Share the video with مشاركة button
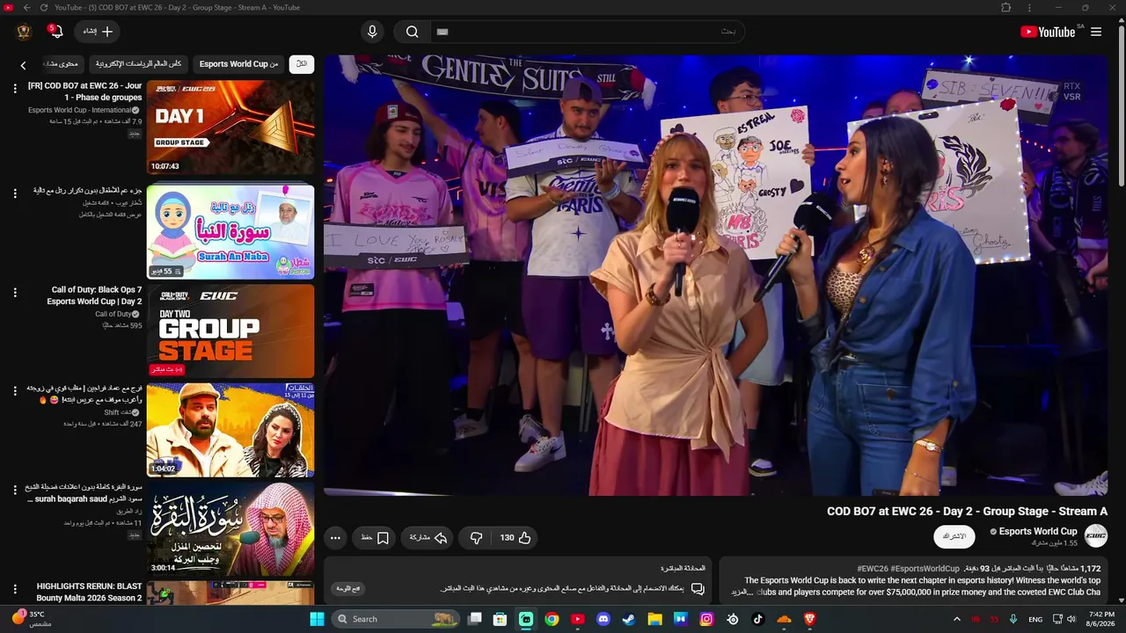Image resolution: width=1126 pixels, height=633 pixels. [428, 538]
